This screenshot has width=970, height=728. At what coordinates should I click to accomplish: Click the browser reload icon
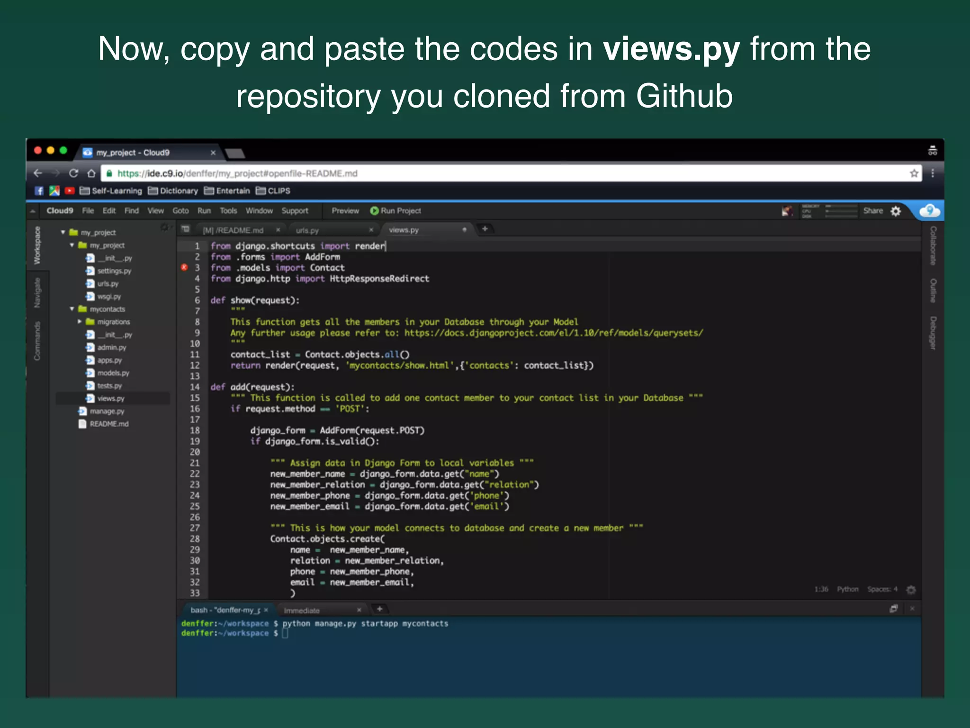(x=73, y=173)
